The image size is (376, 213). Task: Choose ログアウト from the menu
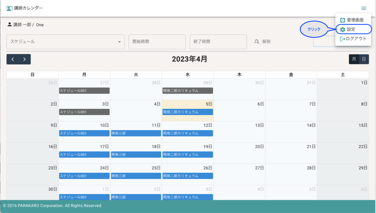point(356,38)
